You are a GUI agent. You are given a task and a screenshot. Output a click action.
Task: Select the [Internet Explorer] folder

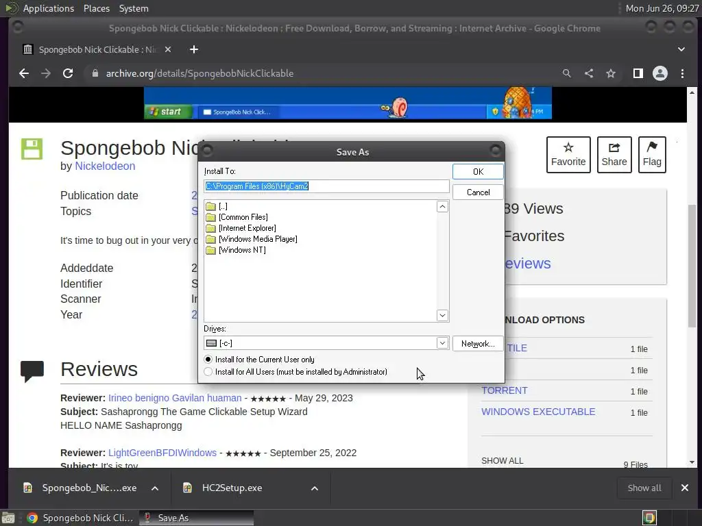coord(241,228)
